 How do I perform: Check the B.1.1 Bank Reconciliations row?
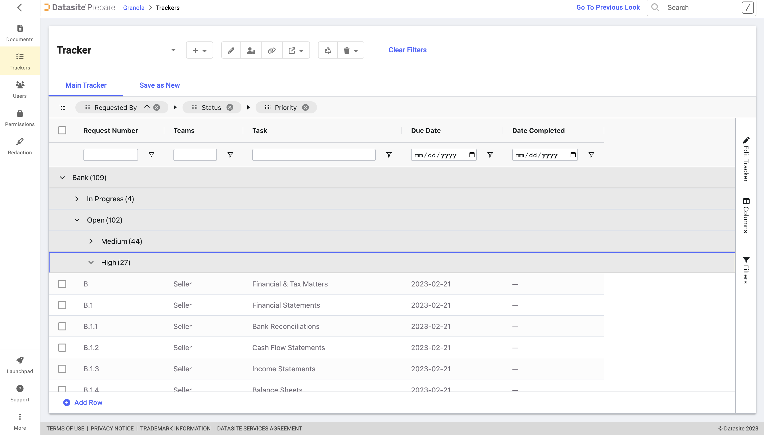[x=62, y=326]
